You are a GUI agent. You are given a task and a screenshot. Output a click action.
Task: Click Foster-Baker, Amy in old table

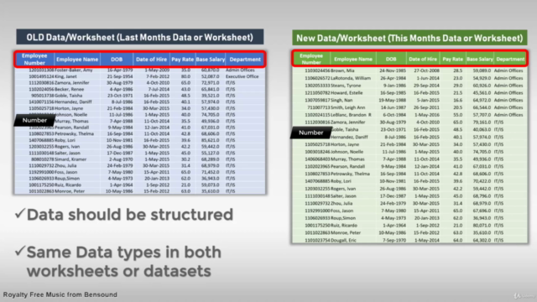point(74,70)
